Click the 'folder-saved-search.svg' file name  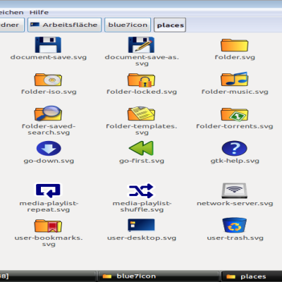(x=49, y=130)
